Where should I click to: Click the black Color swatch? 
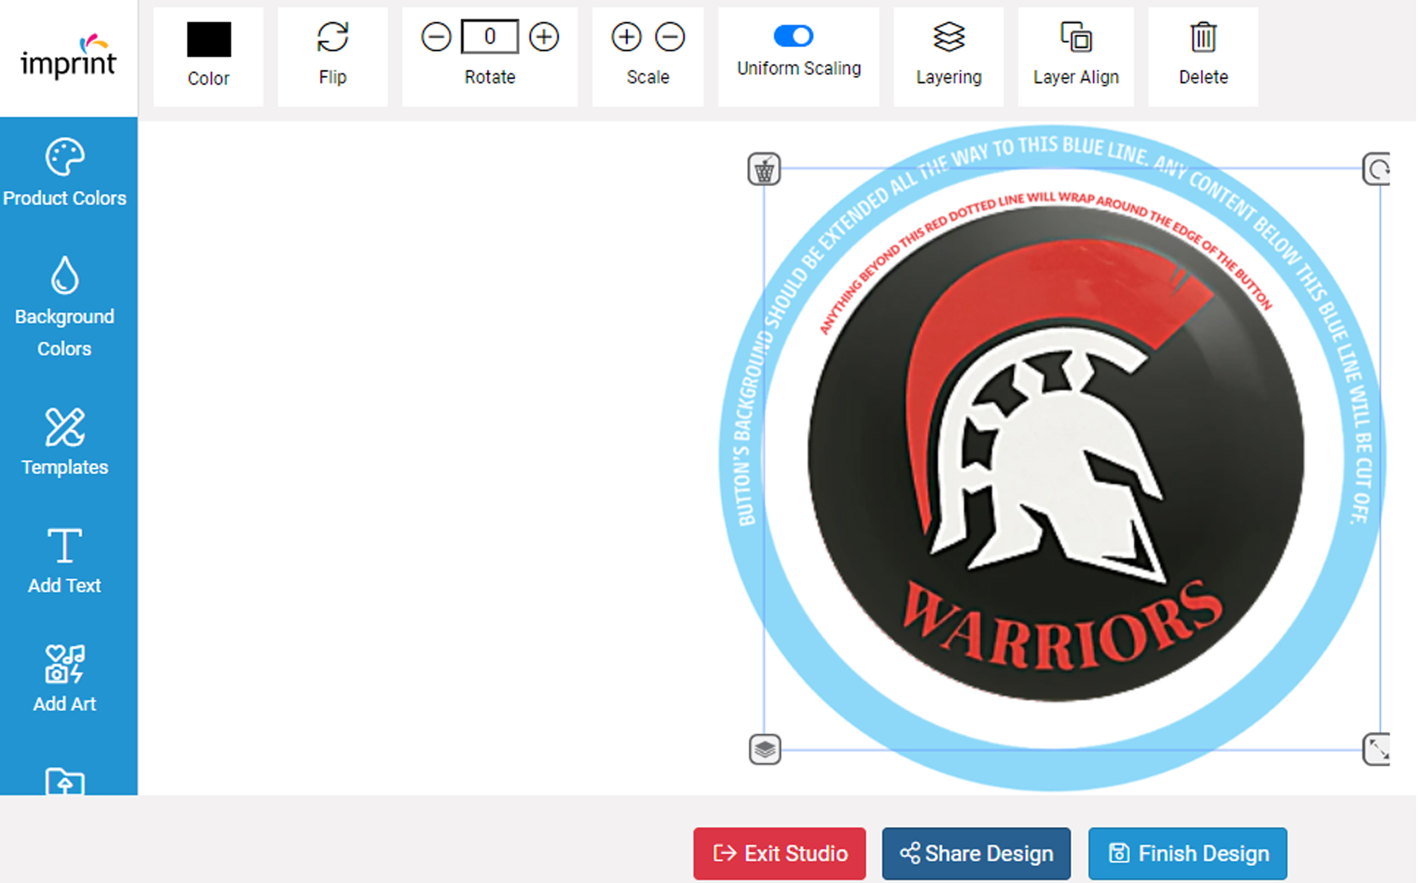pos(209,39)
